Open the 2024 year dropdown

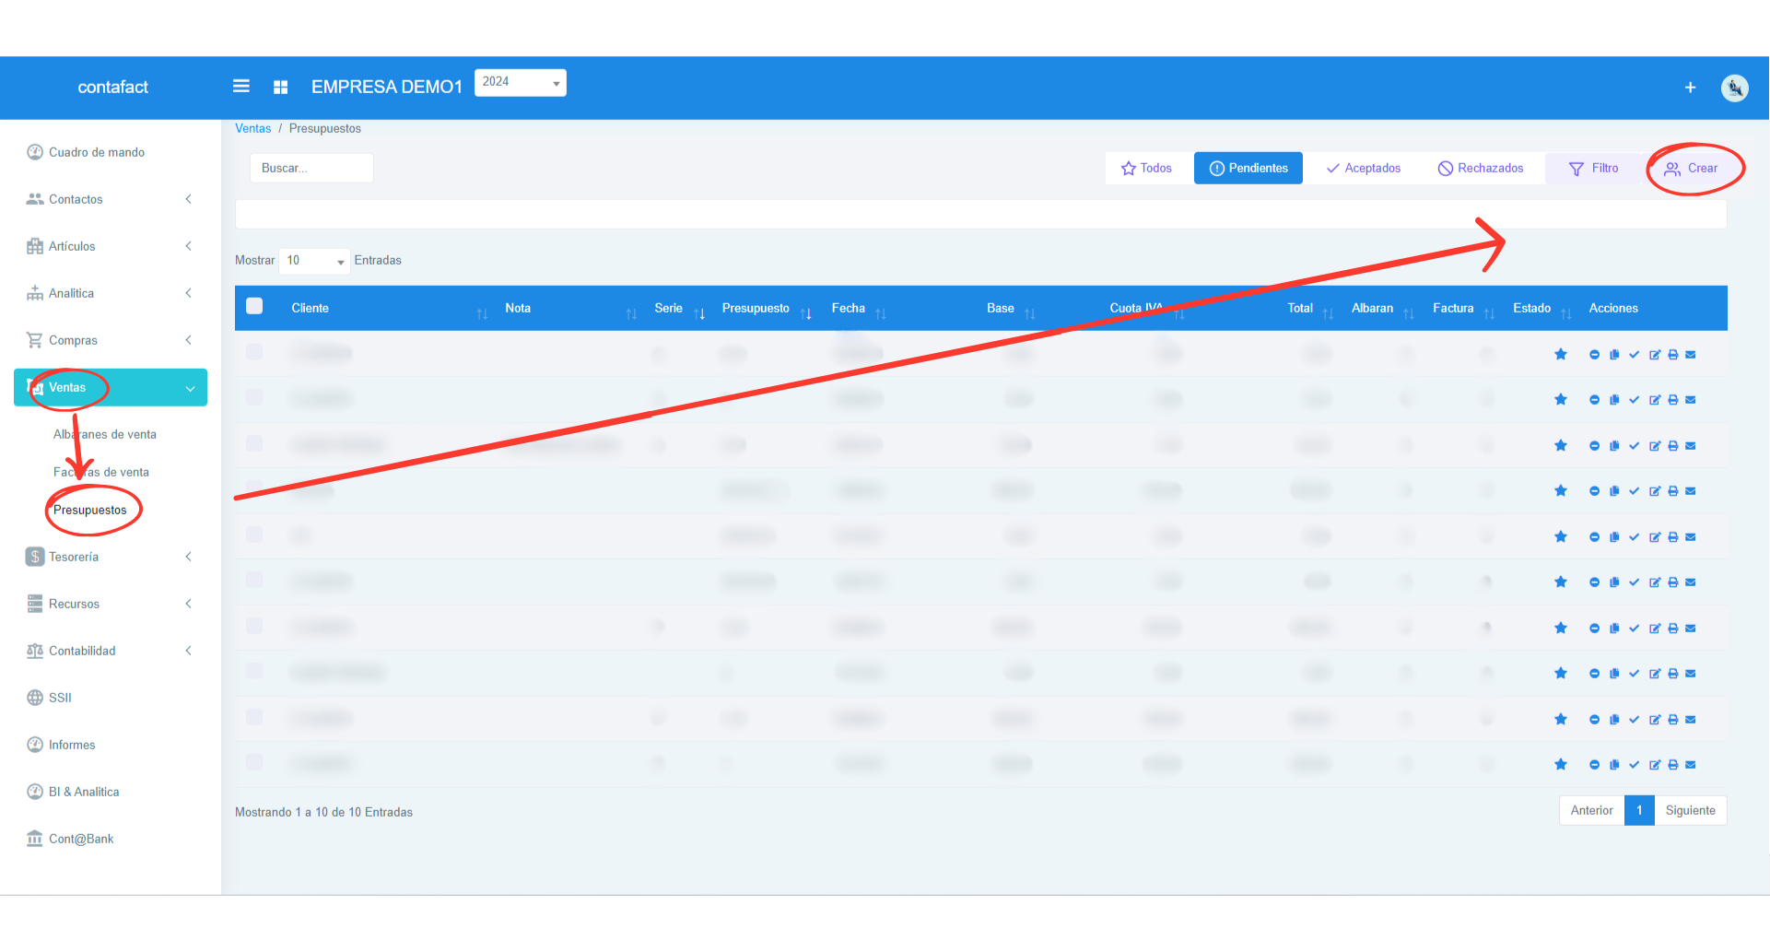[521, 82]
